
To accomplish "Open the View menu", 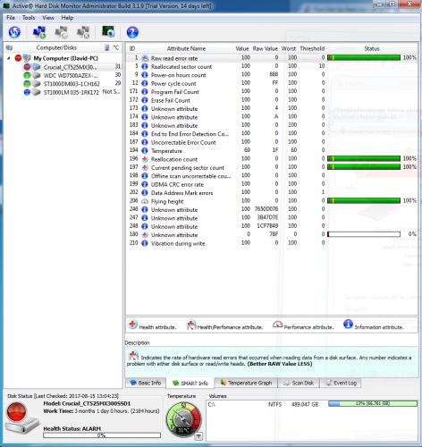I will (x=48, y=18).
